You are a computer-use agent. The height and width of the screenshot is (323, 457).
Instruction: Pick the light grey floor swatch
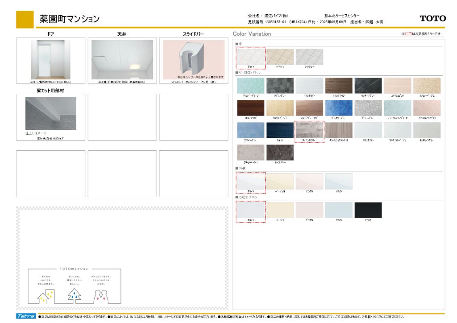[309, 57]
